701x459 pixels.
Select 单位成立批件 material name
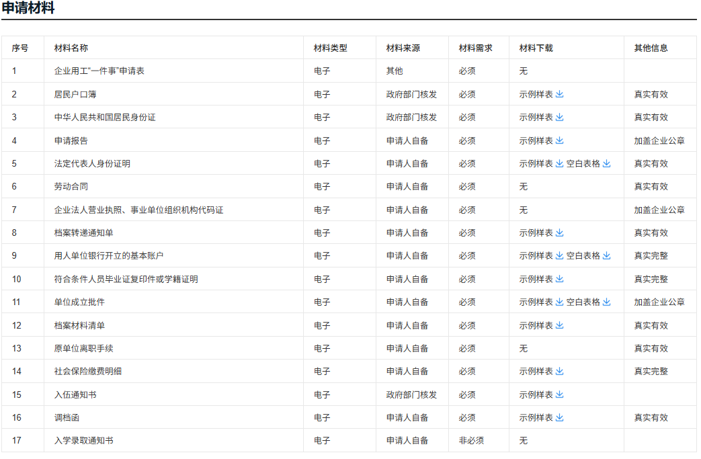pyautogui.click(x=79, y=302)
